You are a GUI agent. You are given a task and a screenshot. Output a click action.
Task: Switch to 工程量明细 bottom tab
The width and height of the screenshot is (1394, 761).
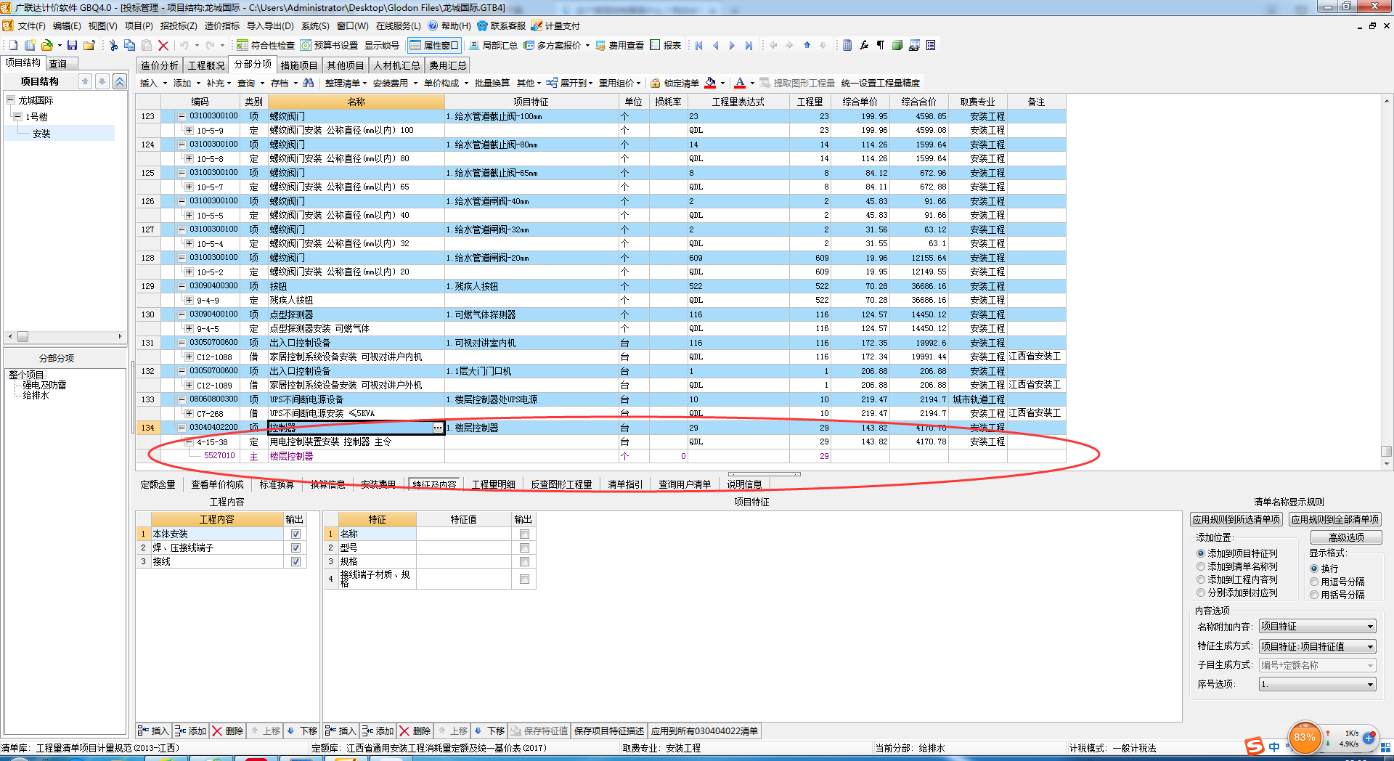[494, 484]
